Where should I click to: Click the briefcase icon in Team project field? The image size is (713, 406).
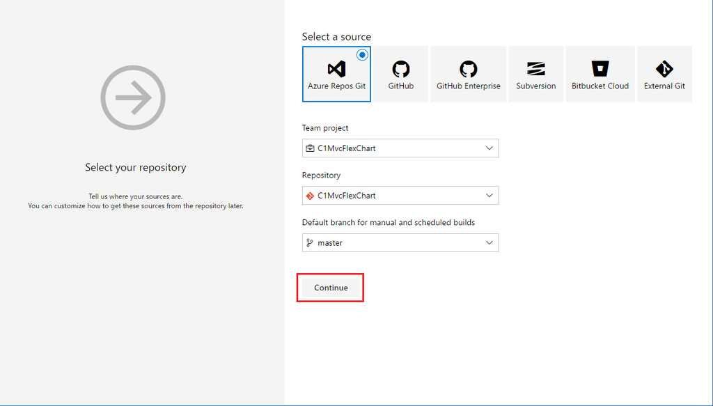click(310, 148)
